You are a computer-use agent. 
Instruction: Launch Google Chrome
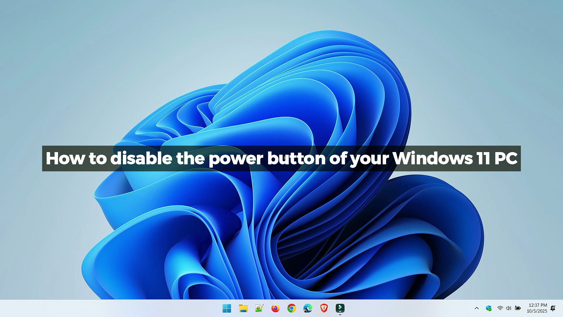tap(291, 308)
